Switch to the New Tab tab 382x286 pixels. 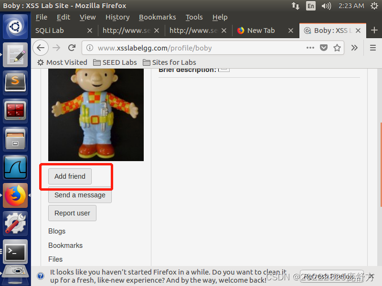pos(265,31)
